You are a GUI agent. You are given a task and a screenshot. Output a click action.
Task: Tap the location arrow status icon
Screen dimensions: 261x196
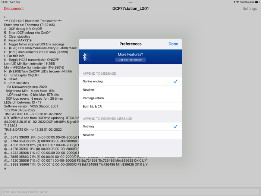(x=235, y=2)
